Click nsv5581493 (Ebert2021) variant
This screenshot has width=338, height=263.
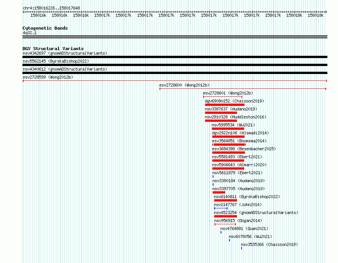[237, 157]
